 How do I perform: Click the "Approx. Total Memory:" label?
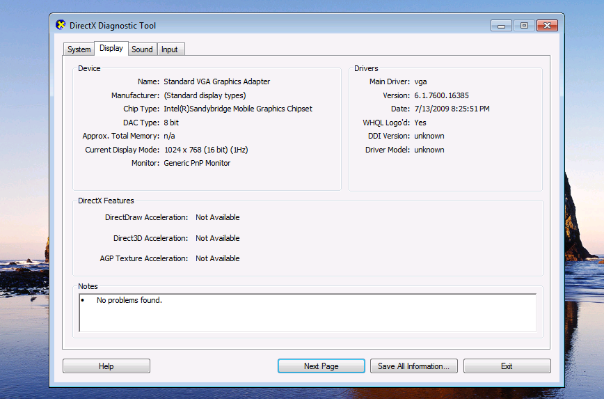[121, 136]
